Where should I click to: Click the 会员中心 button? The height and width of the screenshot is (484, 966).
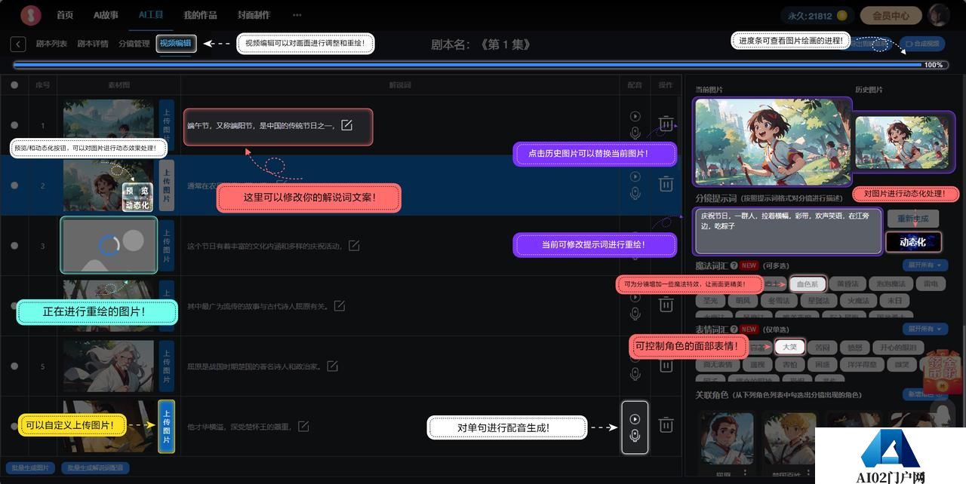tap(891, 15)
